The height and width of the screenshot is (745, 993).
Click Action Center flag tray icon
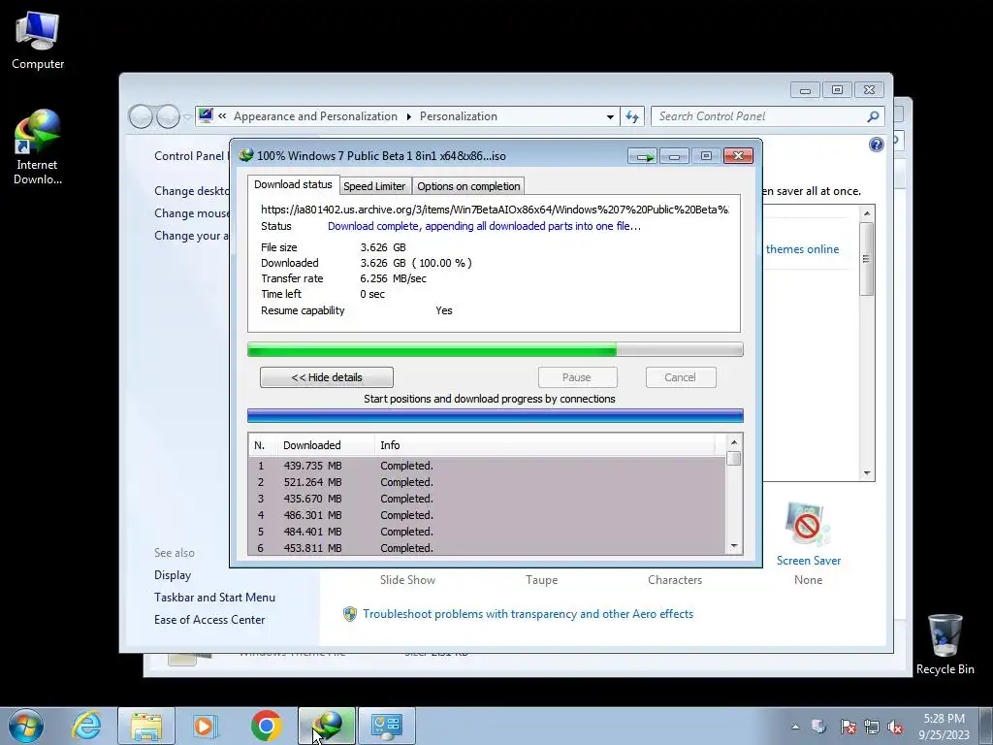(848, 727)
